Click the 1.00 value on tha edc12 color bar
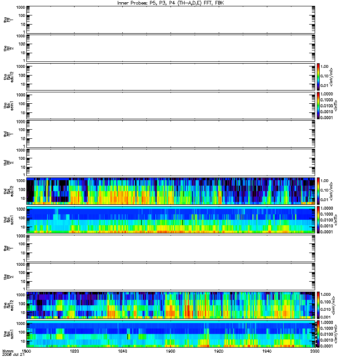Viewport: 341px width, 364px height. point(325,66)
